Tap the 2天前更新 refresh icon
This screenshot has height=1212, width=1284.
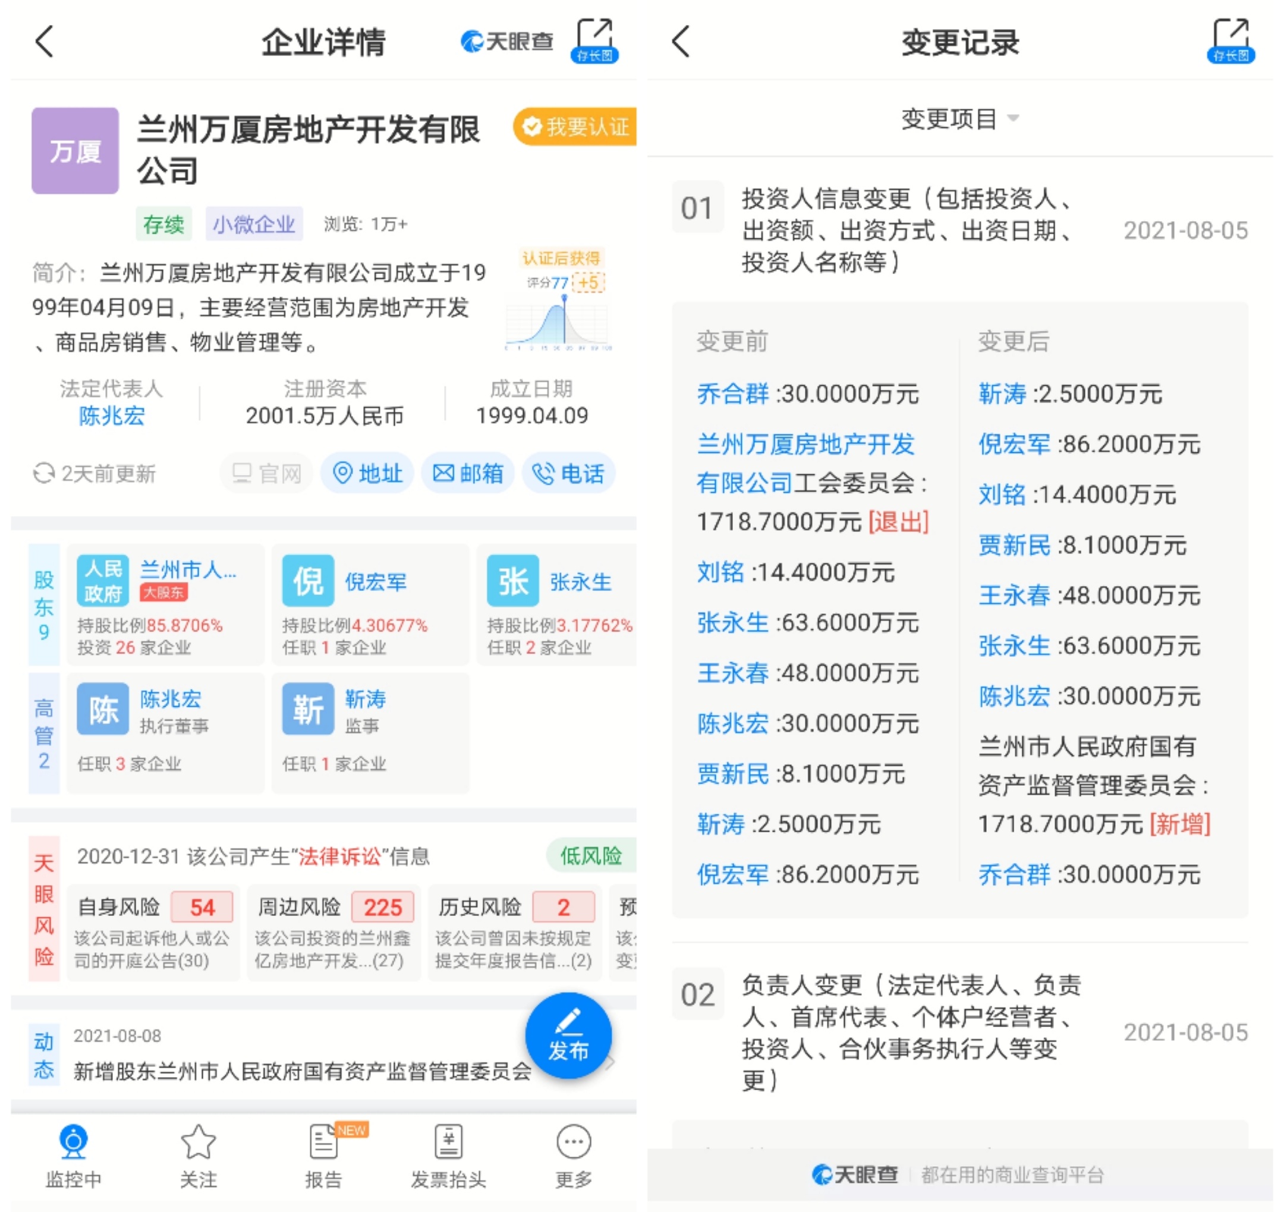click(x=43, y=474)
